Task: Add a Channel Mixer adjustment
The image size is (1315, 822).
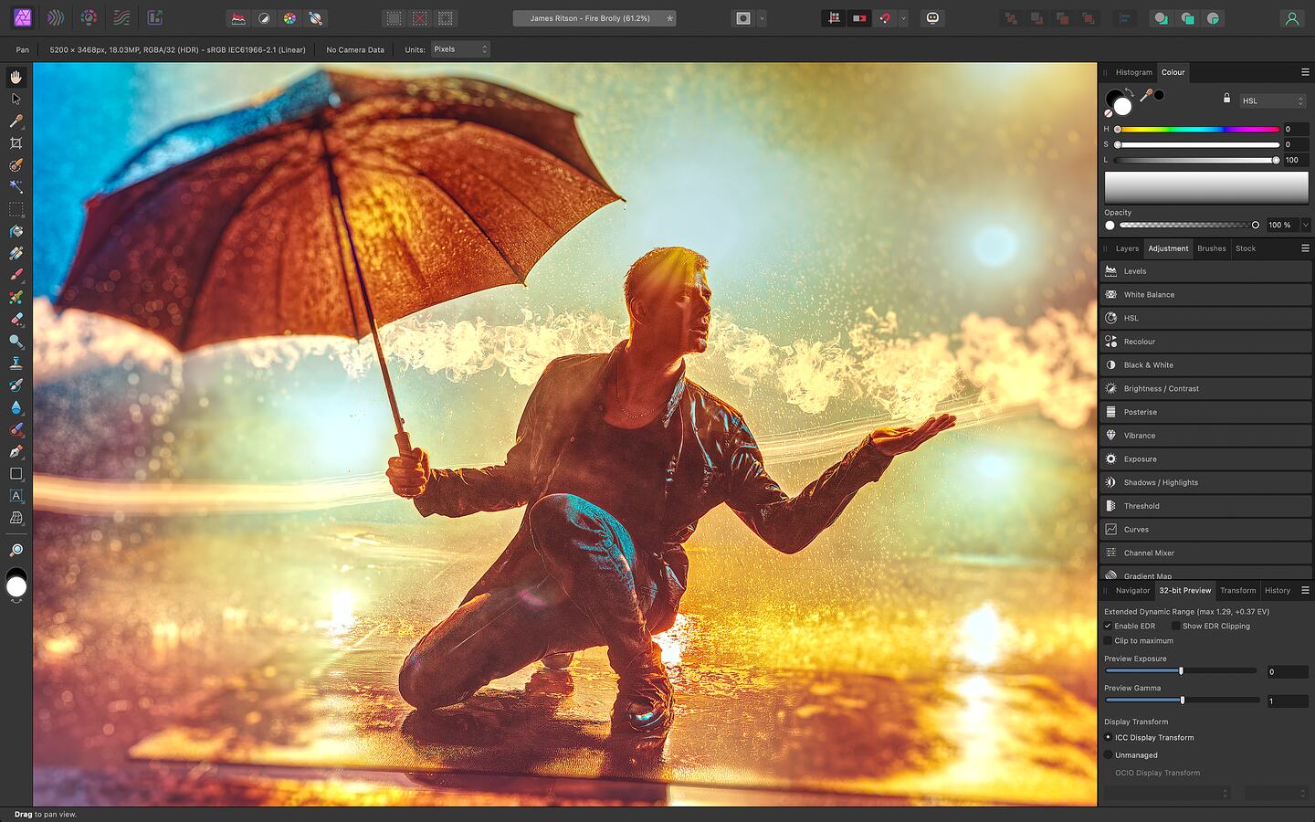Action: pos(1205,553)
